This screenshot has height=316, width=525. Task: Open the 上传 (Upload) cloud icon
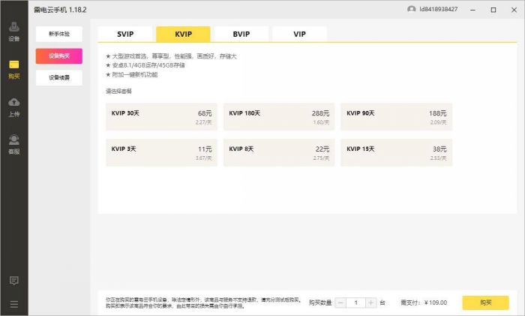(13, 105)
